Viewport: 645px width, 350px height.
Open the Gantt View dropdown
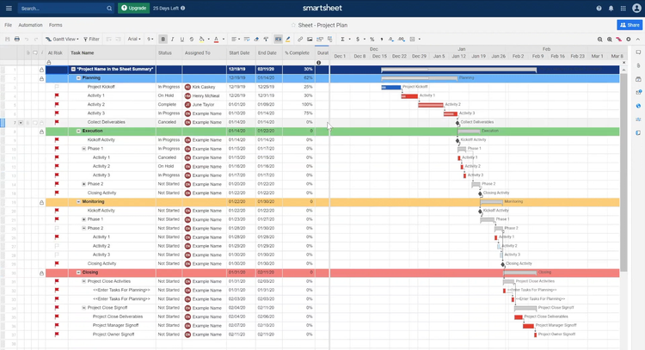pyautogui.click(x=62, y=39)
